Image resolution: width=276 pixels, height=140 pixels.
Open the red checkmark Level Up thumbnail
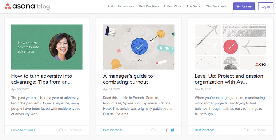click(231, 47)
